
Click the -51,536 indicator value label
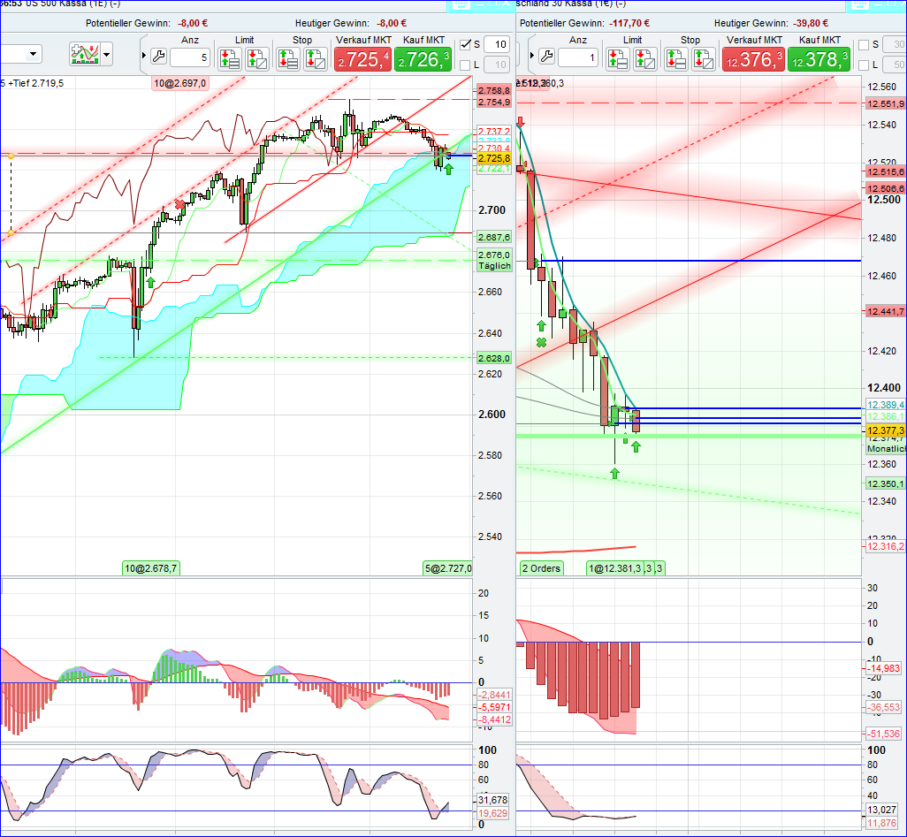pos(883,734)
